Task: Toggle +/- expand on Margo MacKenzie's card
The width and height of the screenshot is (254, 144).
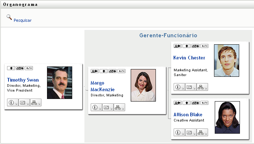Action: tap(121, 71)
